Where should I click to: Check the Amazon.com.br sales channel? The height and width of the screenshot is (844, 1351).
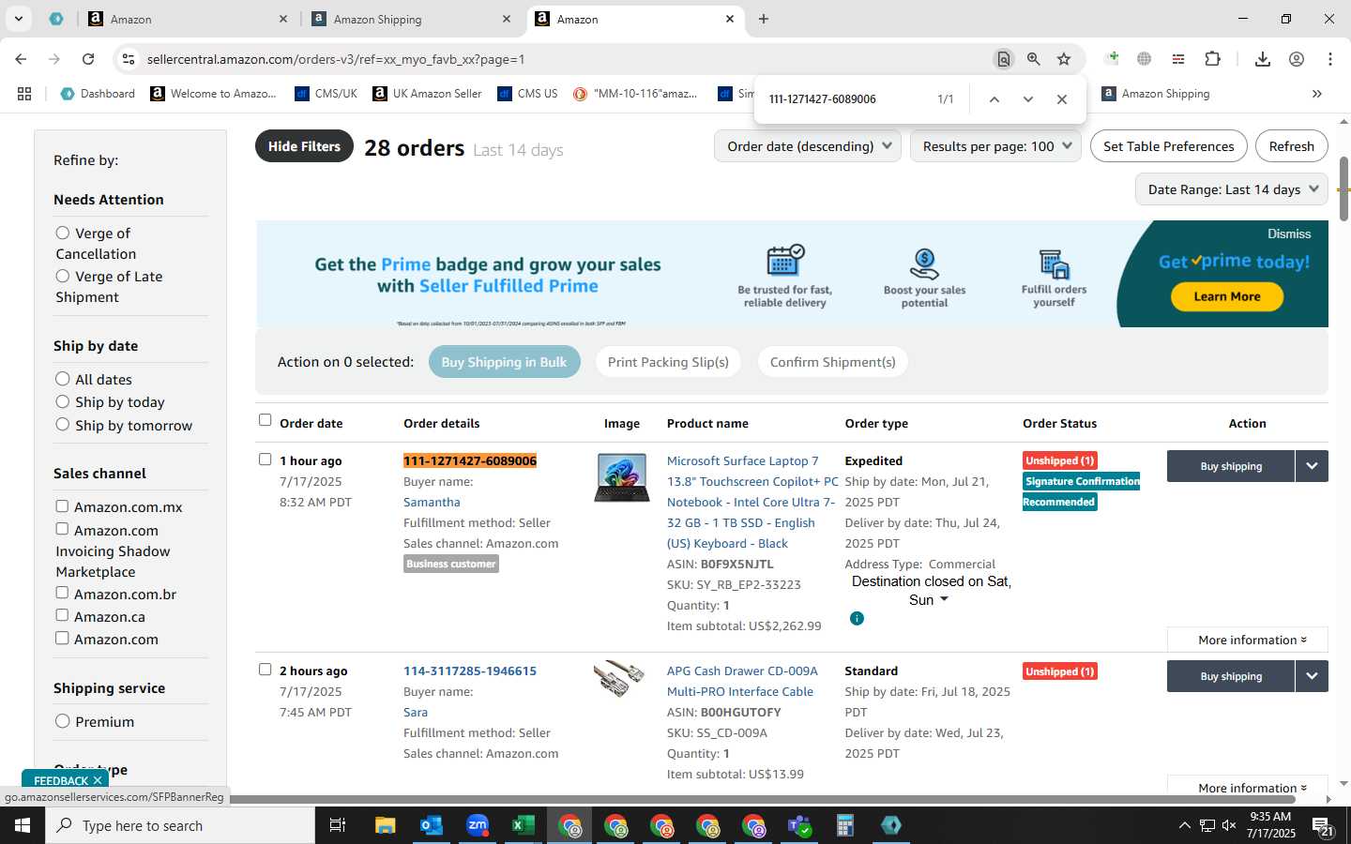click(x=62, y=593)
